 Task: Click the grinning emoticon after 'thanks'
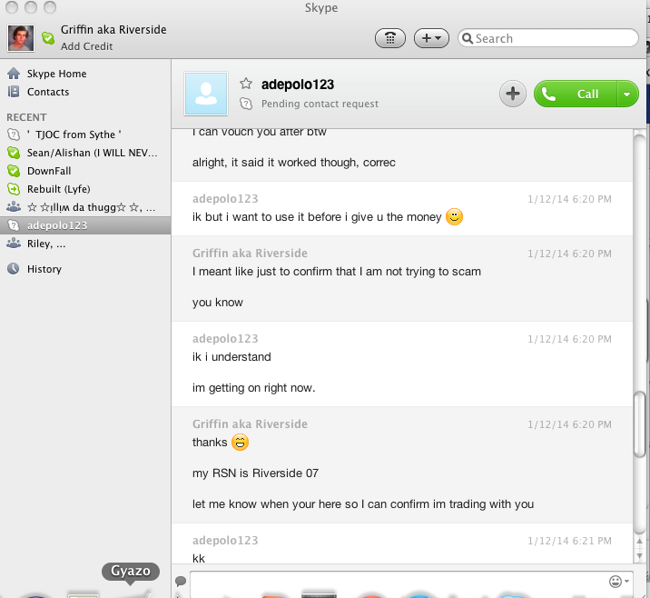[240, 442]
